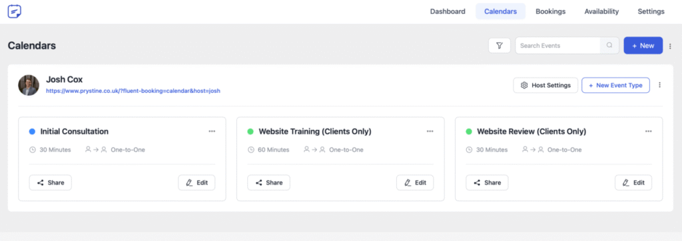The width and height of the screenshot is (682, 241).
Task: Click the "Josh Cox" host name
Action: point(65,79)
